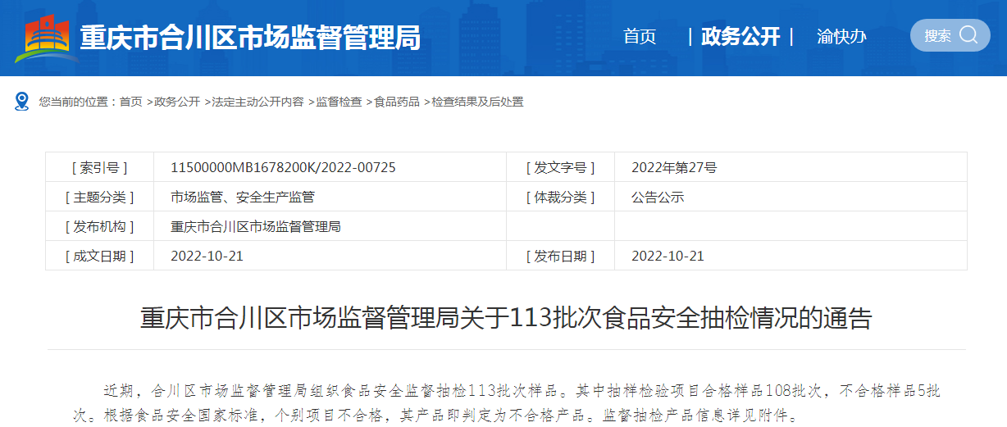Select the 发布日期 value 2022-10-21
The width and height of the screenshot is (1007, 427).
pos(668,256)
